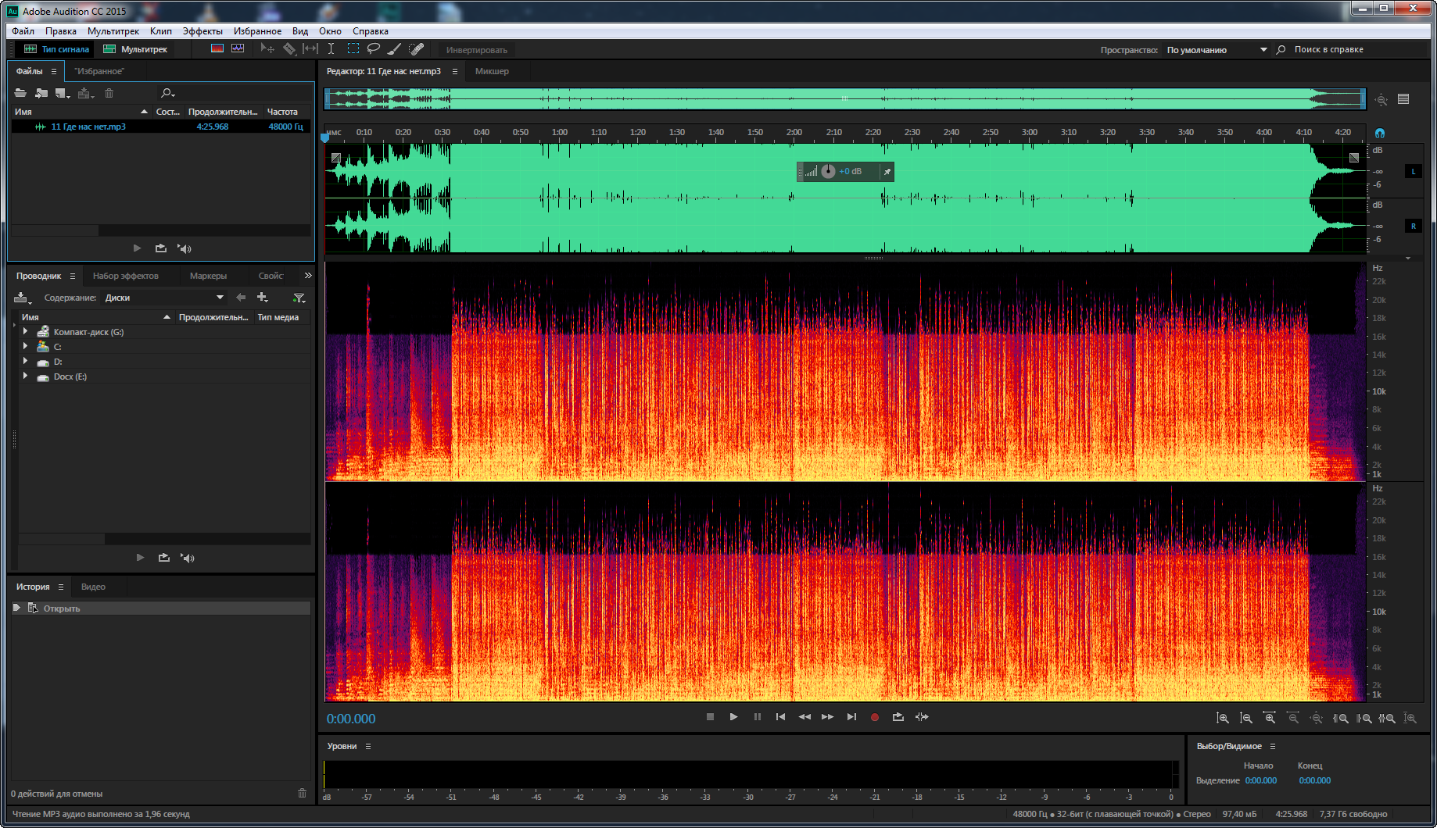Toggle Spectral Pitch Display button
The image size is (1437, 828).
tap(238, 48)
